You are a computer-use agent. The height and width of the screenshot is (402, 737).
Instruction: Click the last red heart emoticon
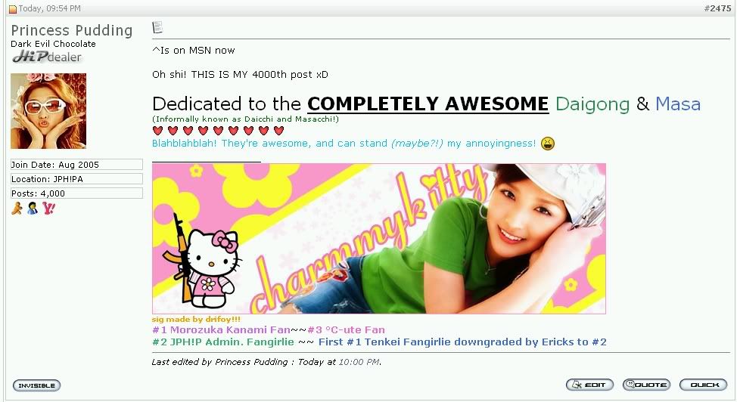(278, 130)
